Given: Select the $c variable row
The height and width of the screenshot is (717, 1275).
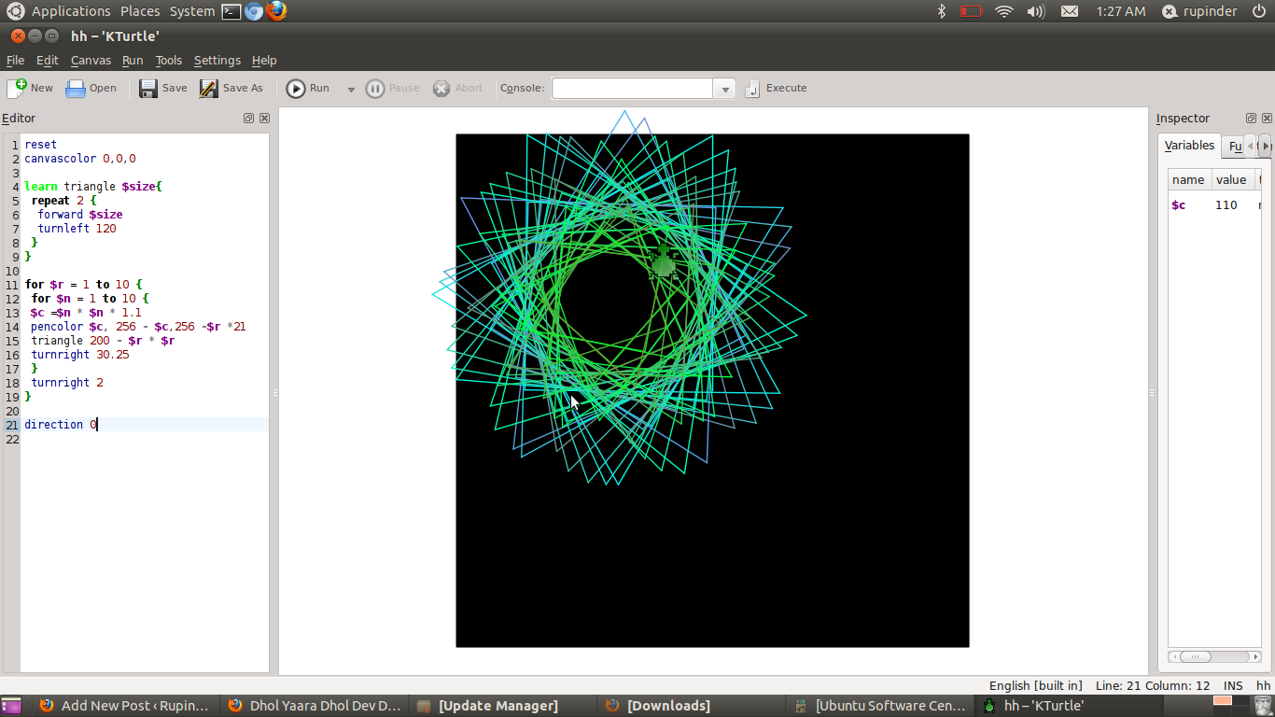Looking at the screenshot, I should (x=1214, y=205).
